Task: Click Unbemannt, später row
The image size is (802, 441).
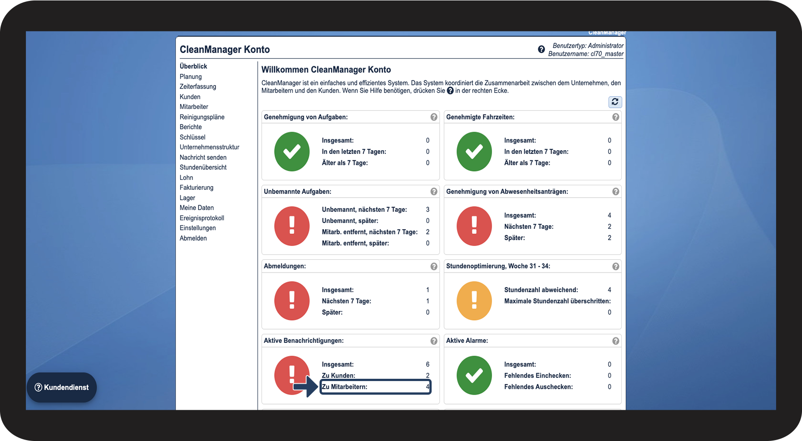Action: point(375,221)
